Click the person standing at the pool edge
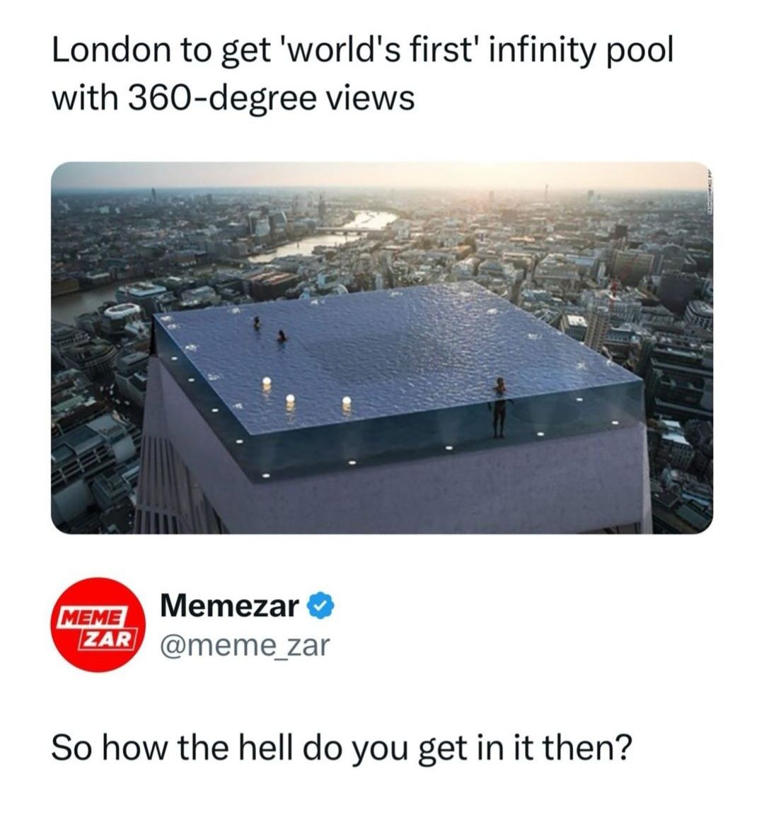Viewport: 764px width, 815px height. click(499, 407)
